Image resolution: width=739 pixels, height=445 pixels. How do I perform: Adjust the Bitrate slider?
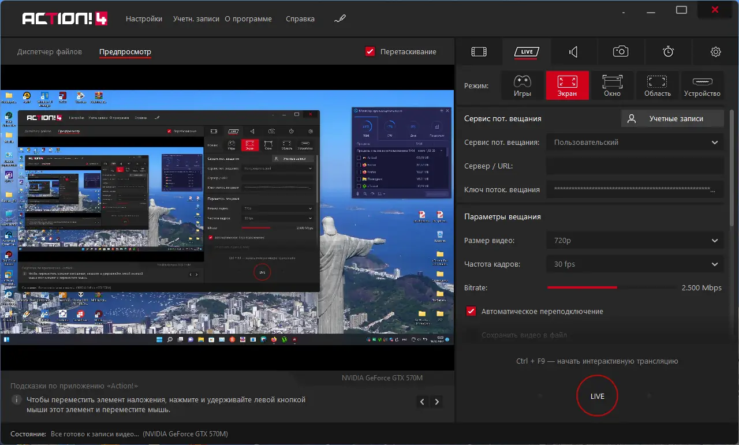click(611, 287)
